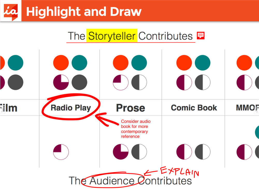Click the orange circle above Comic Book
Image resolution: width=259 pixels, height=194 pixels.
point(184,63)
